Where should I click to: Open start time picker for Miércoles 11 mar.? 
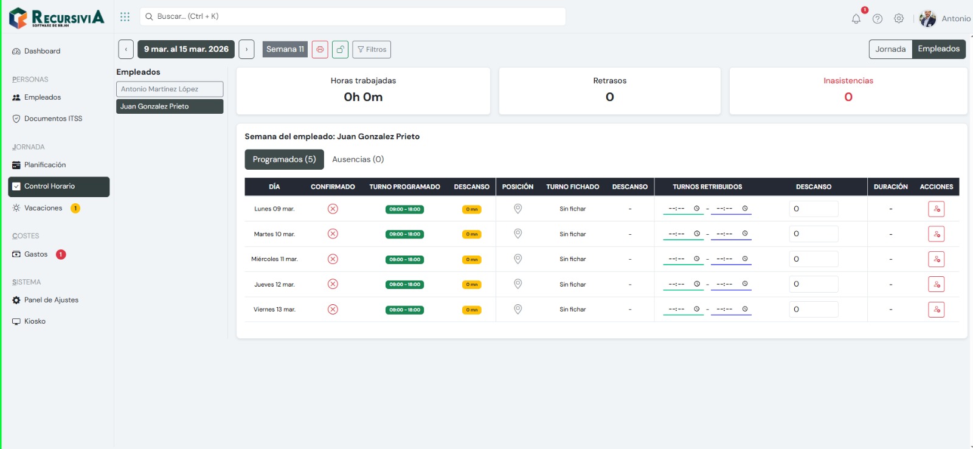coord(697,259)
